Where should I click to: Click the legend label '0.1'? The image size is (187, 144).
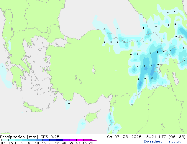tap(3, 143)
